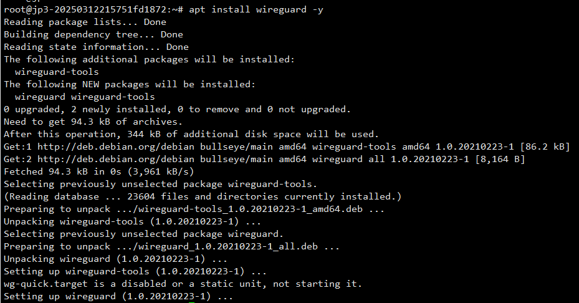Click the "Reading package lists... Done" line
The height and width of the screenshot is (303, 579).
(x=85, y=22)
